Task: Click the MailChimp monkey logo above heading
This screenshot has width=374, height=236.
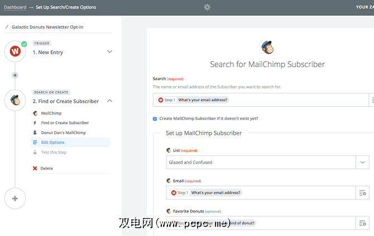Action: 267,48
